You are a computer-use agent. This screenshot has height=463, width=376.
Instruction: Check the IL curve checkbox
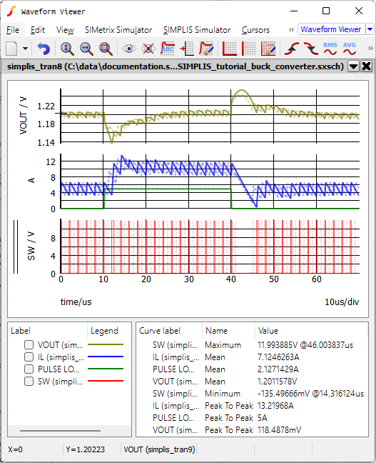[29, 357]
